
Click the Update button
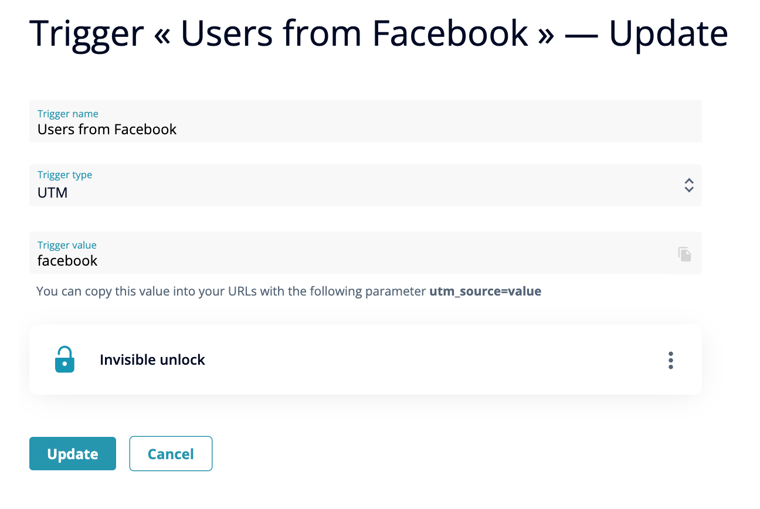click(x=72, y=453)
